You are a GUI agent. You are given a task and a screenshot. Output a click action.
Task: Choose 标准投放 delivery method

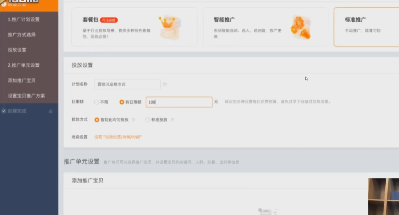pos(148,120)
